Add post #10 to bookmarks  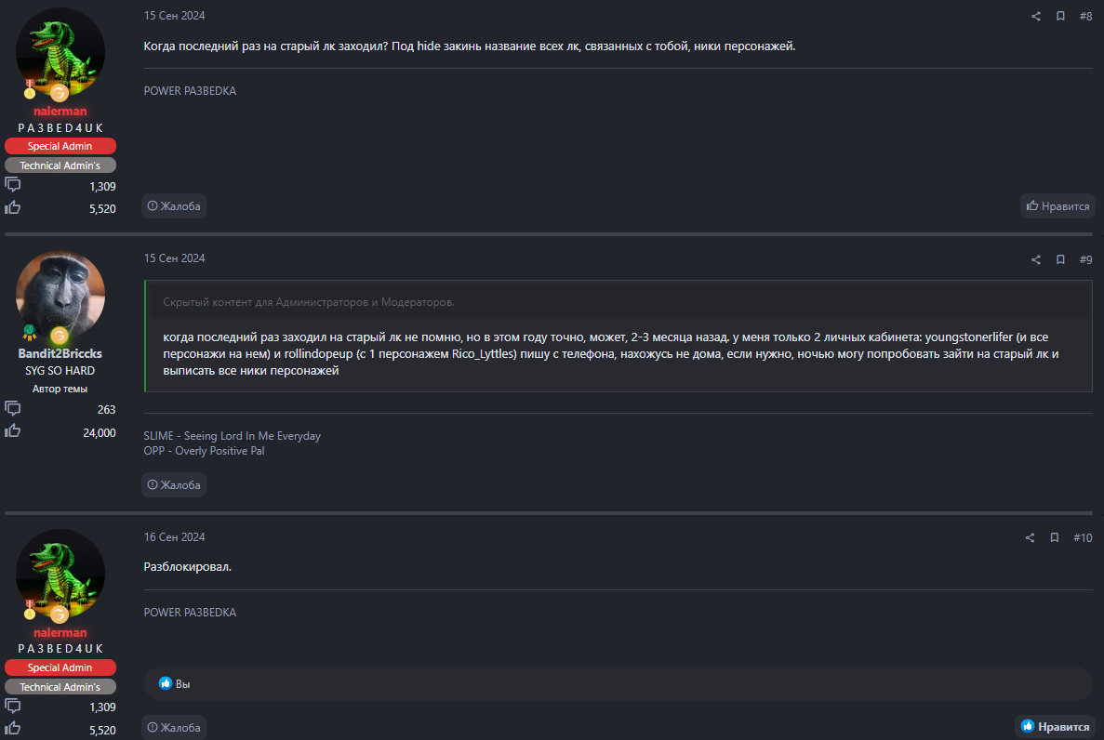point(1055,538)
